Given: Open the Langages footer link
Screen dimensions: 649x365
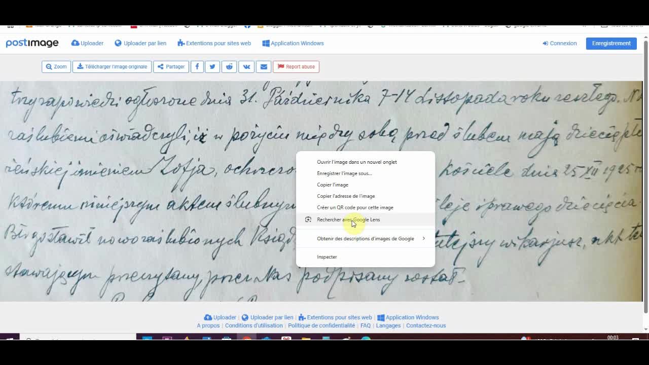Looking at the screenshot, I should point(388,325).
